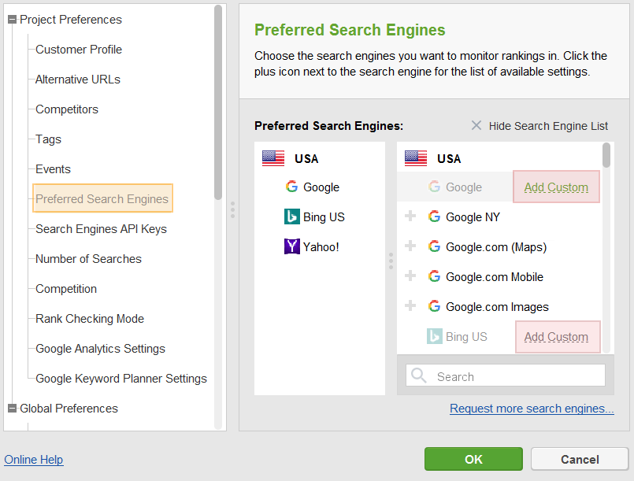Viewport: 634px width, 481px height.
Task: Click the Google logo in preferred engines
Action: pyautogui.click(x=291, y=187)
